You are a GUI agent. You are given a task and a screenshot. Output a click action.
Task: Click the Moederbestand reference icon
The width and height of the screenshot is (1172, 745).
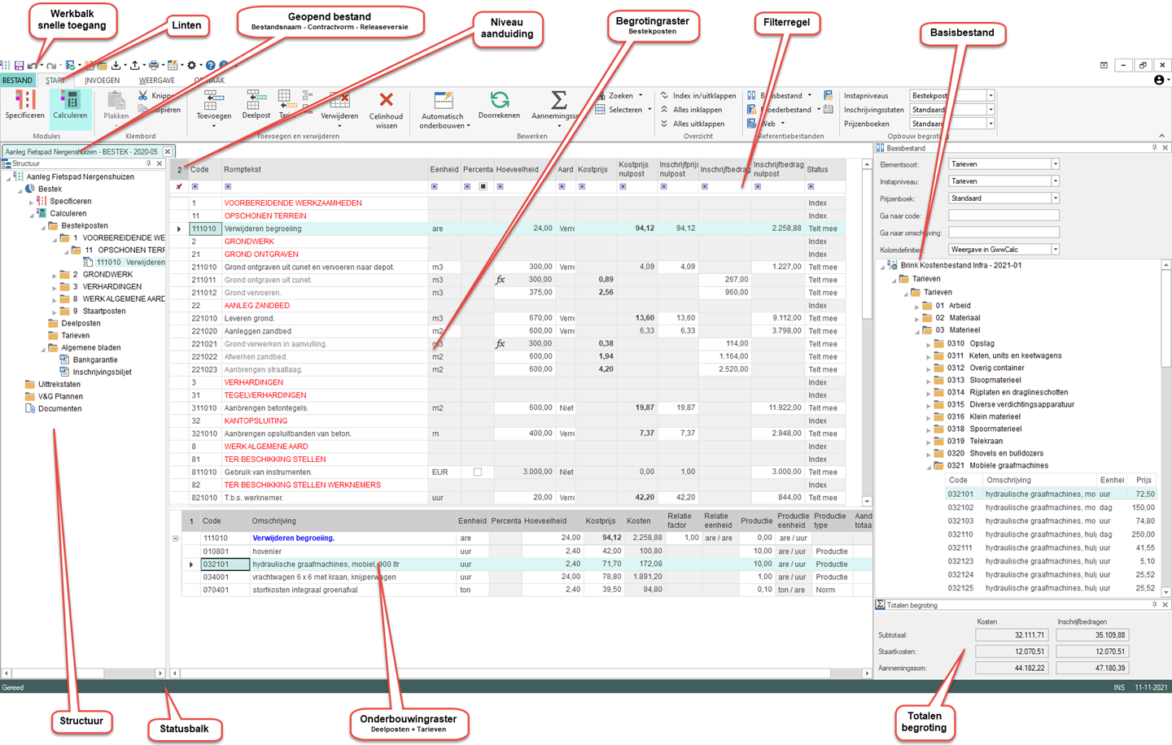(x=751, y=110)
